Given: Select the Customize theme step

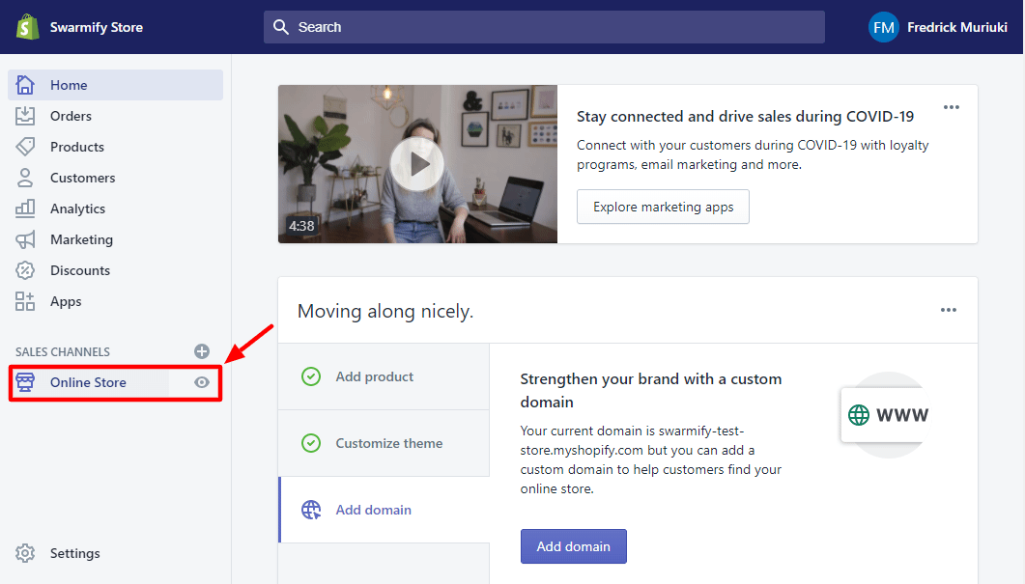Looking at the screenshot, I should [384, 443].
